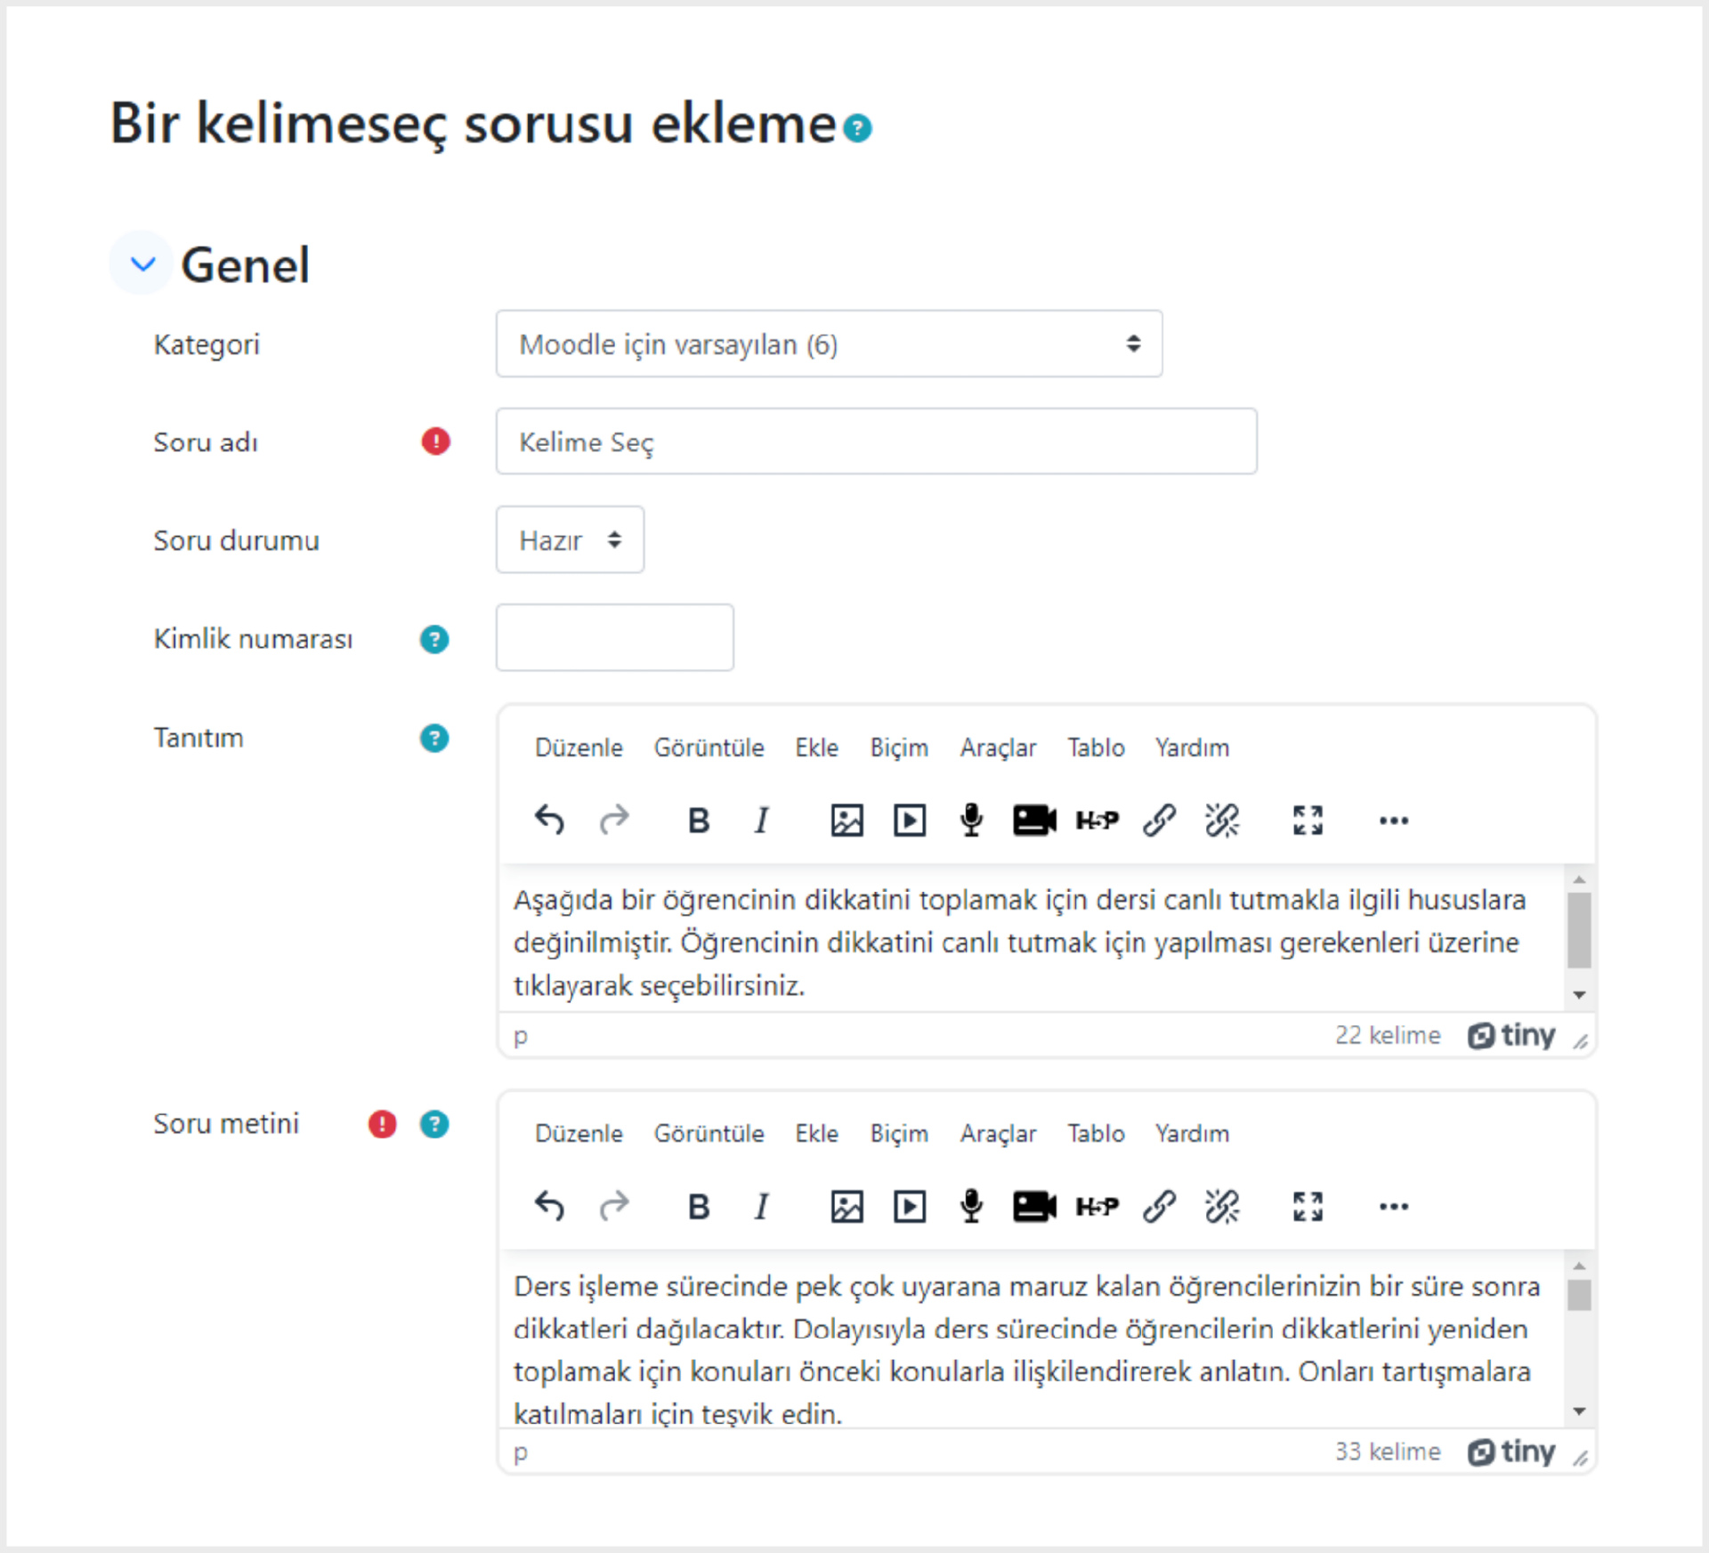
Task: Click undo arrow in Tanıtım editor
Action: (549, 820)
